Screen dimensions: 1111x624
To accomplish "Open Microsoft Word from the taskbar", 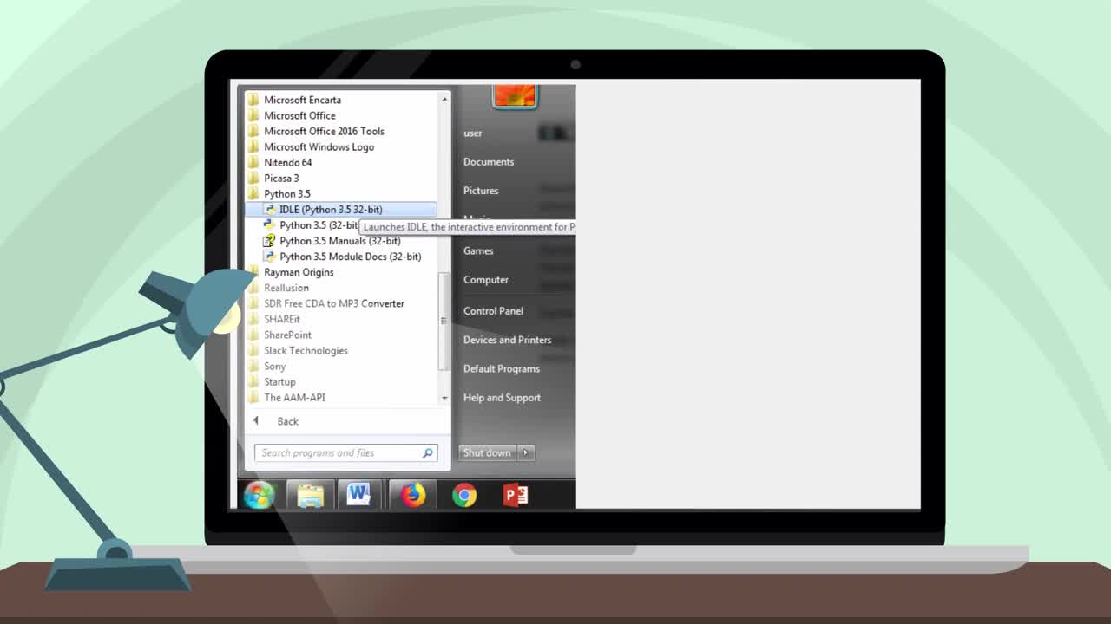I will tap(358, 495).
